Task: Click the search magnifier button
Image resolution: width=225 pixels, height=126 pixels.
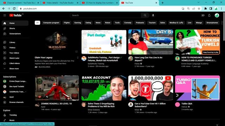Action: tap(145, 15)
